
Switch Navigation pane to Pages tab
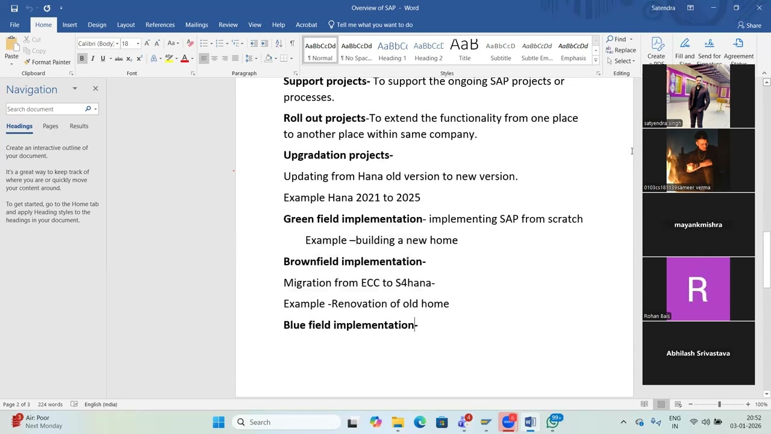[51, 126]
